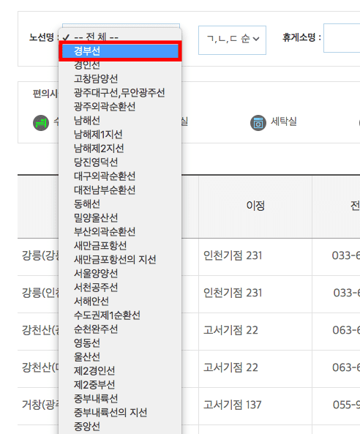This screenshot has height=434, width=360.
Task: Choose 동해선 route
Action: (120, 204)
